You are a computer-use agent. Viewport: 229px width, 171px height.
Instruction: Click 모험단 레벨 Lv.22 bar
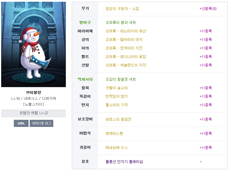34,113
